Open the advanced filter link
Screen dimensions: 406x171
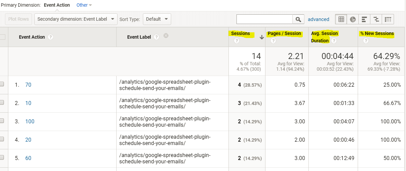[318, 19]
